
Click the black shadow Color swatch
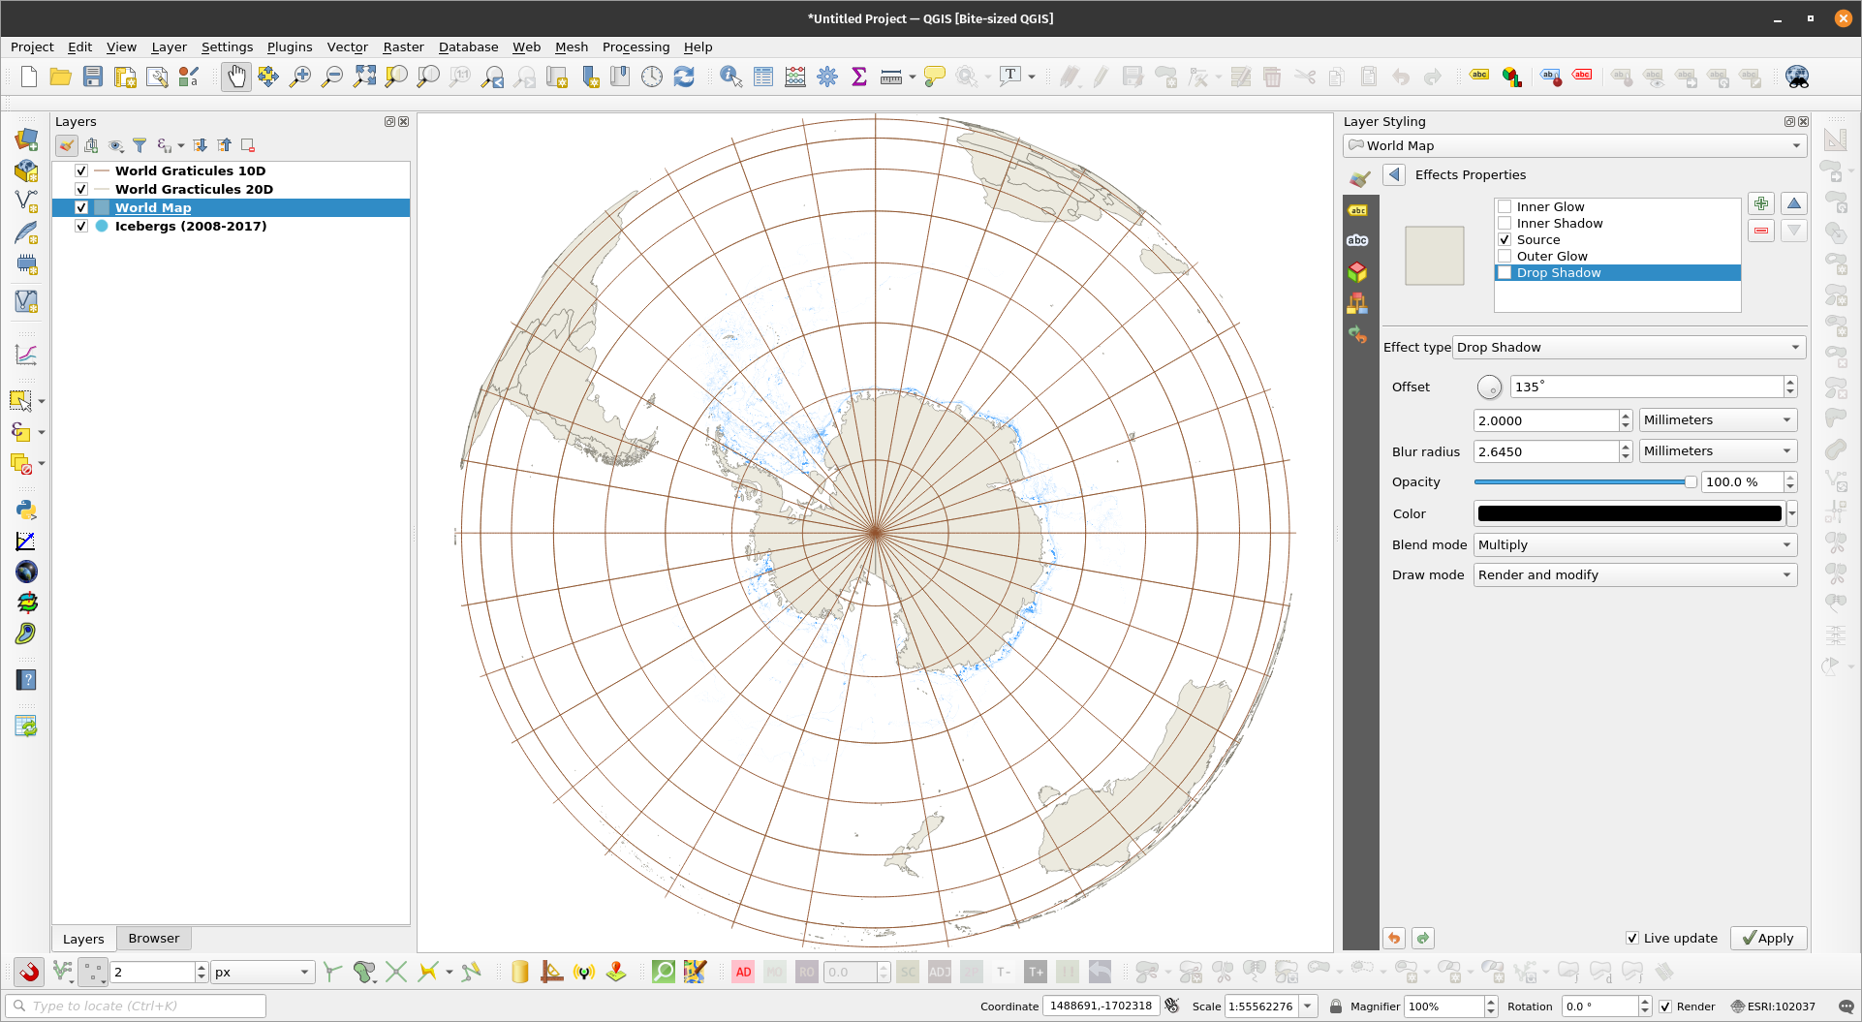1629,513
